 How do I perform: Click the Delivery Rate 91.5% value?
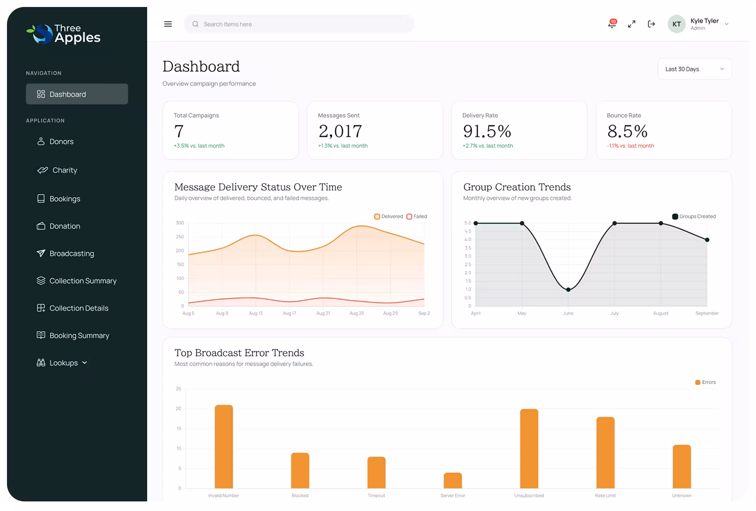487,131
